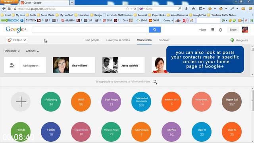Image resolution: width=254 pixels, height=143 pixels.
Task: Switch to the Discover tab
Action: click(x=164, y=40)
